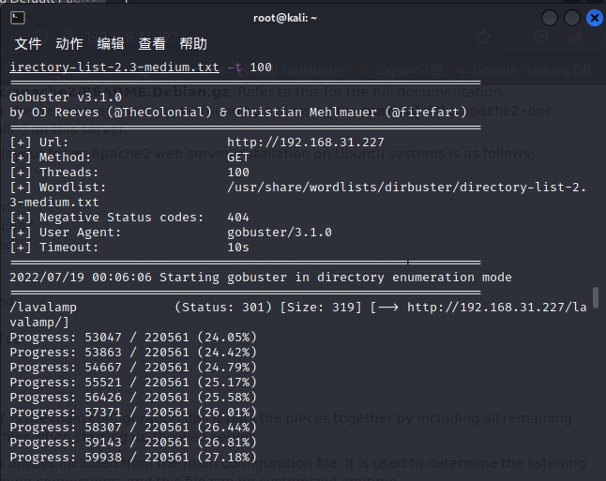Click the 'Method:' value GET
606x481 pixels.
point(238,158)
